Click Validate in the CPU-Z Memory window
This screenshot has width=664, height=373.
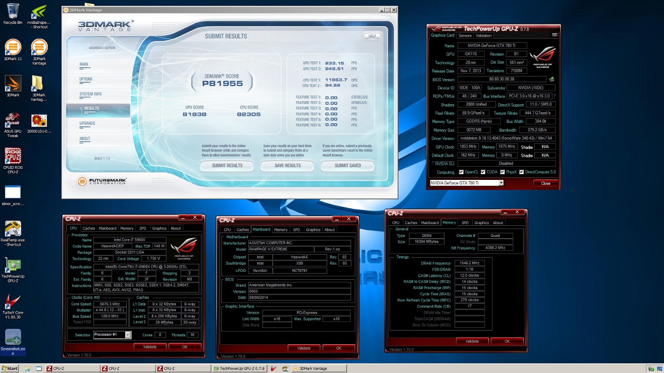coord(472,341)
